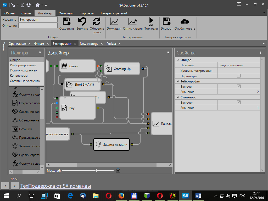This screenshot has height=201, width=268.
Task: Select the Свечи node in designer
Action: coord(77,66)
